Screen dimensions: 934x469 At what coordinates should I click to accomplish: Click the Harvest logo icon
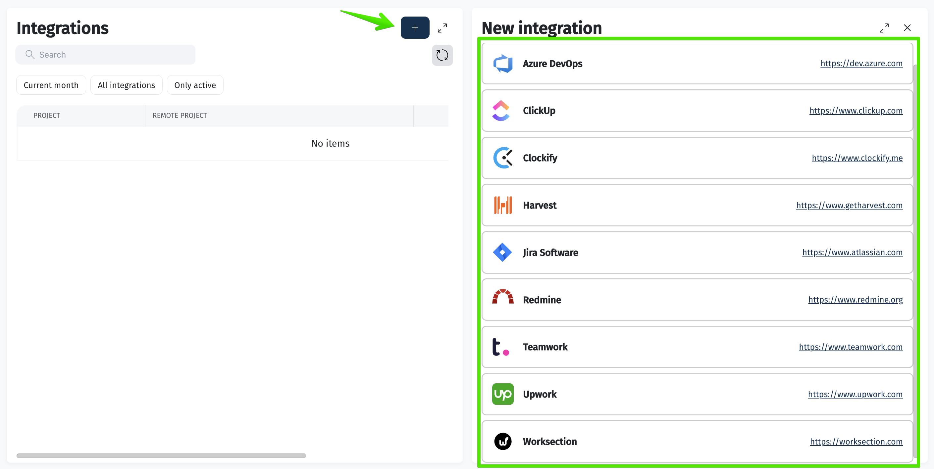point(502,205)
